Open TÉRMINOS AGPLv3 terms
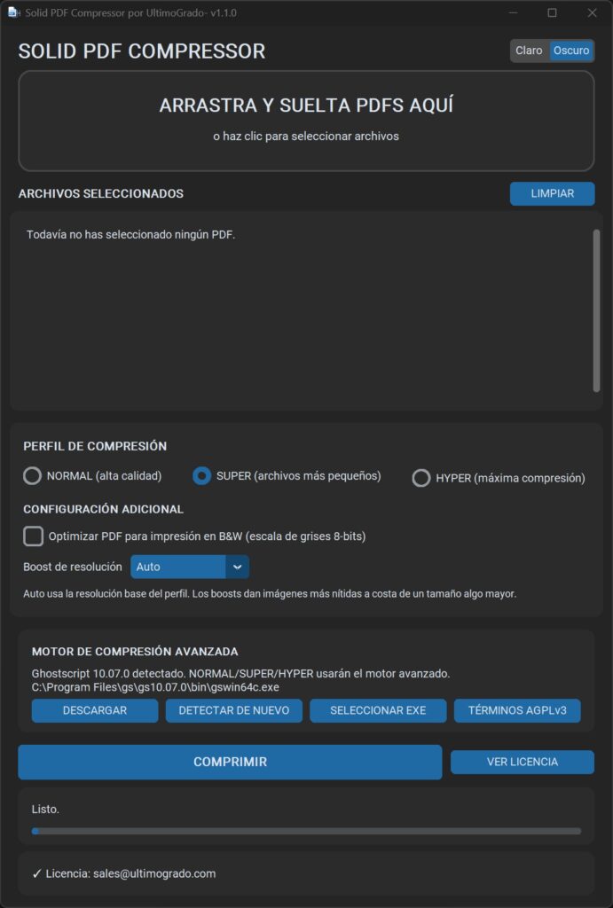The height and width of the screenshot is (908, 613). pos(517,710)
